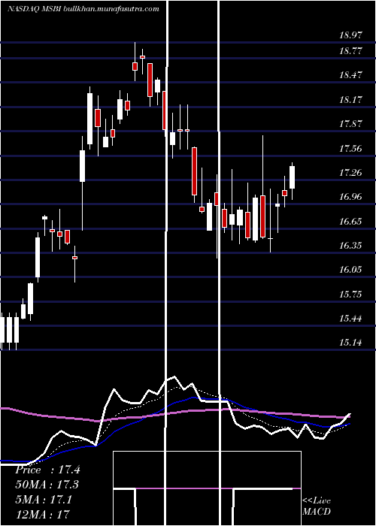Click the Price : 17.4 readout
This screenshot has height=526, width=376.
click(47, 470)
